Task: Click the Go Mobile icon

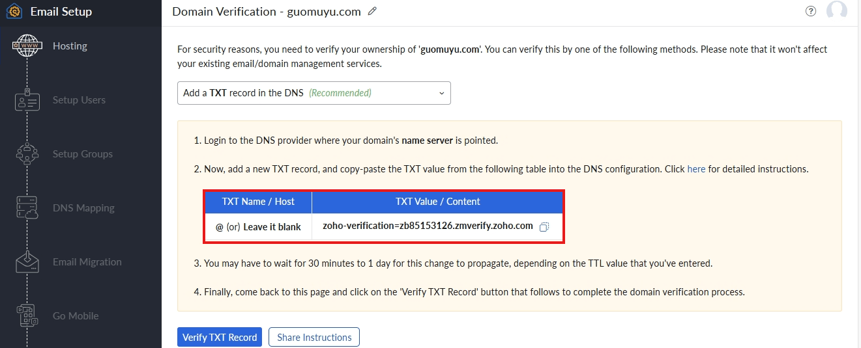Action: point(27,316)
